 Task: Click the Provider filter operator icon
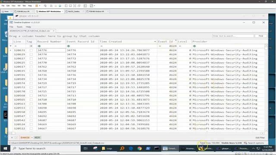(x=194, y=46)
